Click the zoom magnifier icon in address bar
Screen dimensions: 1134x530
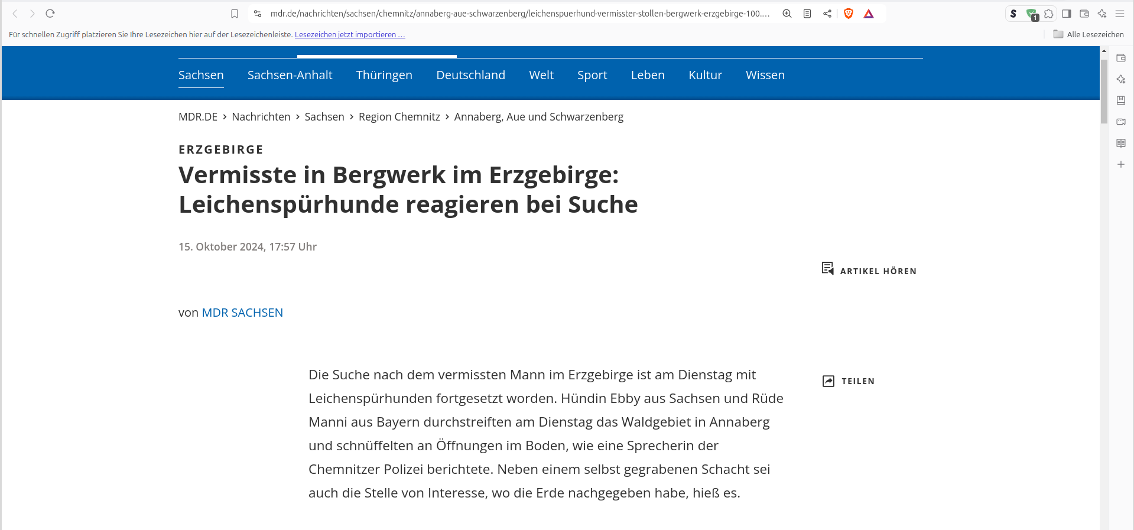pyautogui.click(x=787, y=14)
